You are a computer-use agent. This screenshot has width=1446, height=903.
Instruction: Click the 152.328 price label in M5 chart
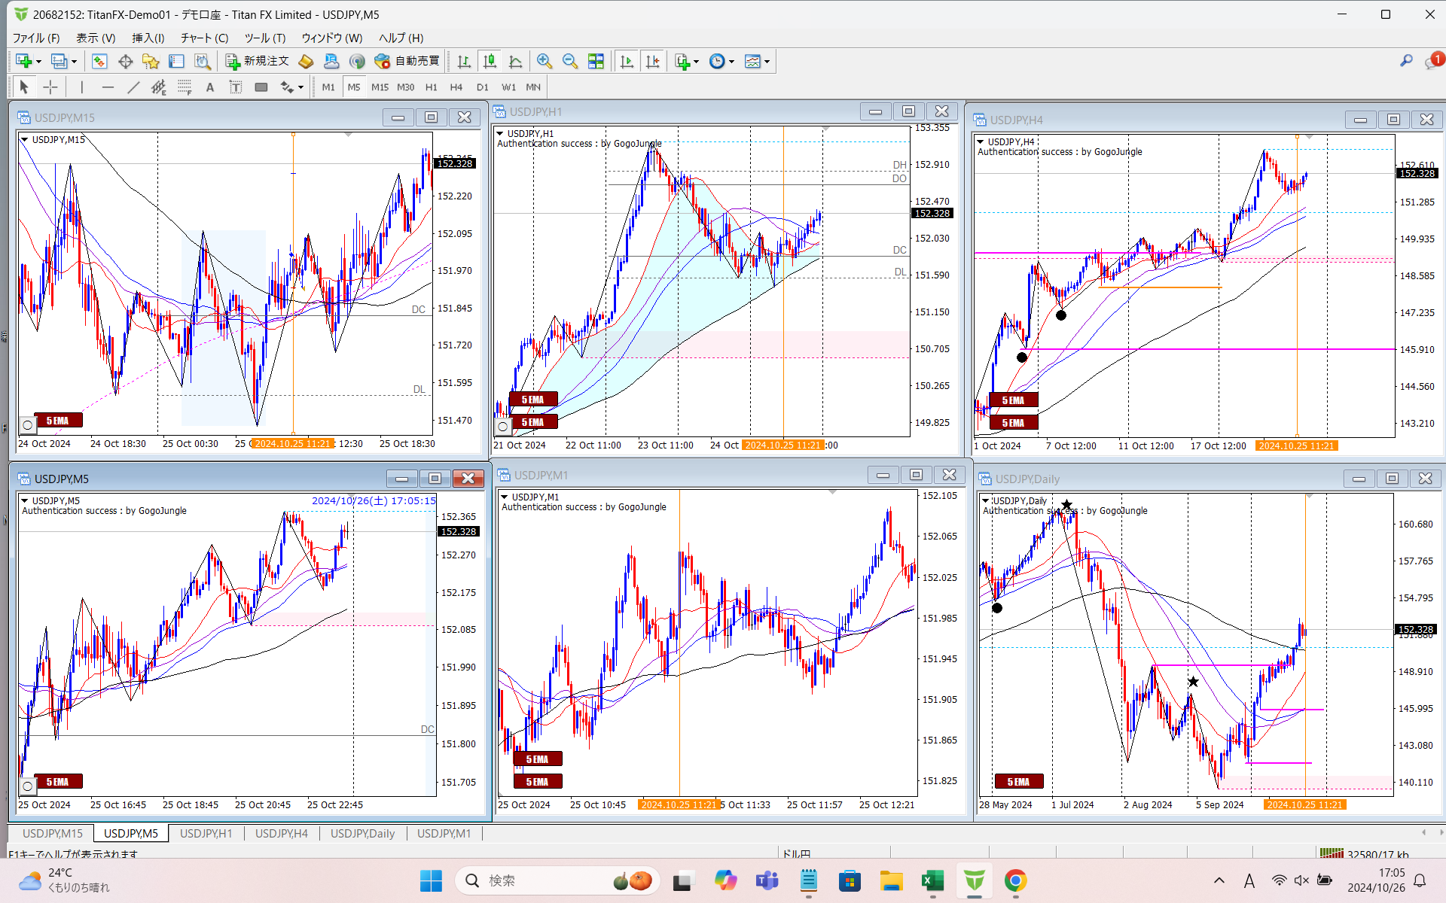(458, 531)
